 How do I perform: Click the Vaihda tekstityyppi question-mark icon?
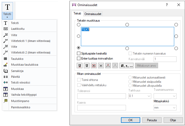6,95
